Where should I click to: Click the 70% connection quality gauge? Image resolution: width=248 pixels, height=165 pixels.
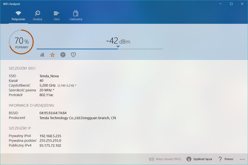pyautogui.click(x=21, y=42)
